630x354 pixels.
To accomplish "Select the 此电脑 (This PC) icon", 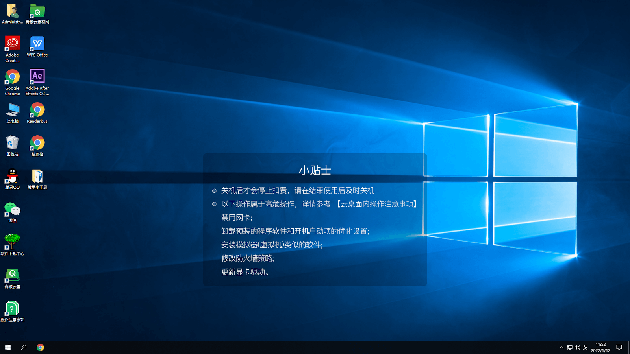I will (x=12, y=113).
